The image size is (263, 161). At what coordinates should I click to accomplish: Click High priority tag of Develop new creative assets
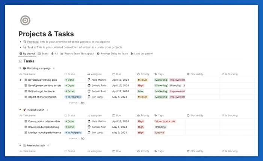pos(141,86)
